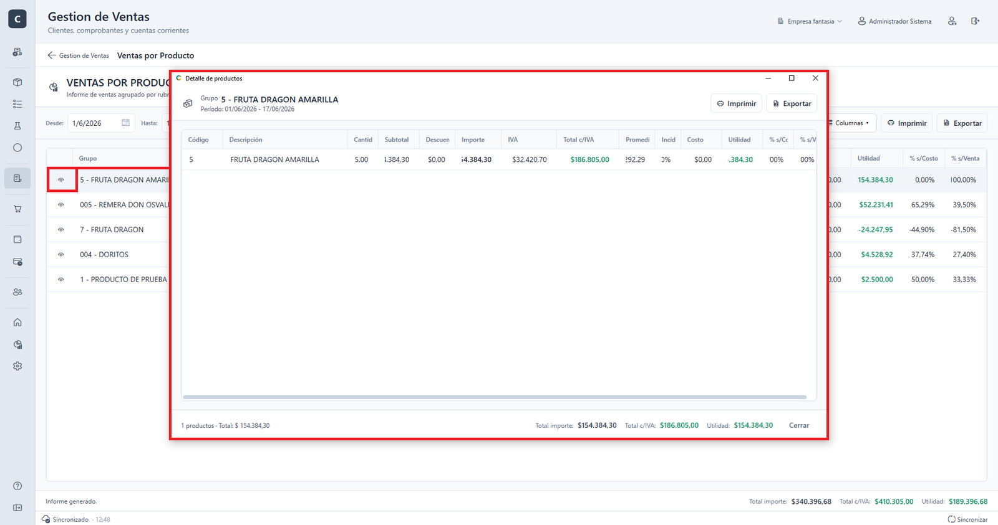Sort by the Total c/IVA column header

pos(579,140)
